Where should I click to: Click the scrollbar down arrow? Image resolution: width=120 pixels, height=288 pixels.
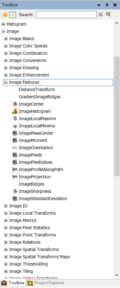coord(117,275)
